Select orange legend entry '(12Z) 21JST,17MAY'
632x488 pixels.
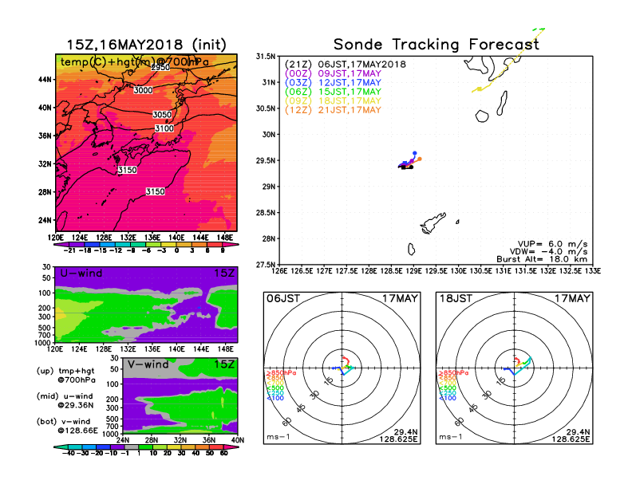click(x=333, y=110)
